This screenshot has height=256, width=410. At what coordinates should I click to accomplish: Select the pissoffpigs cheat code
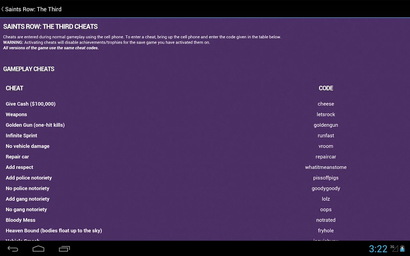pyautogui.click(x=326, y=177)
